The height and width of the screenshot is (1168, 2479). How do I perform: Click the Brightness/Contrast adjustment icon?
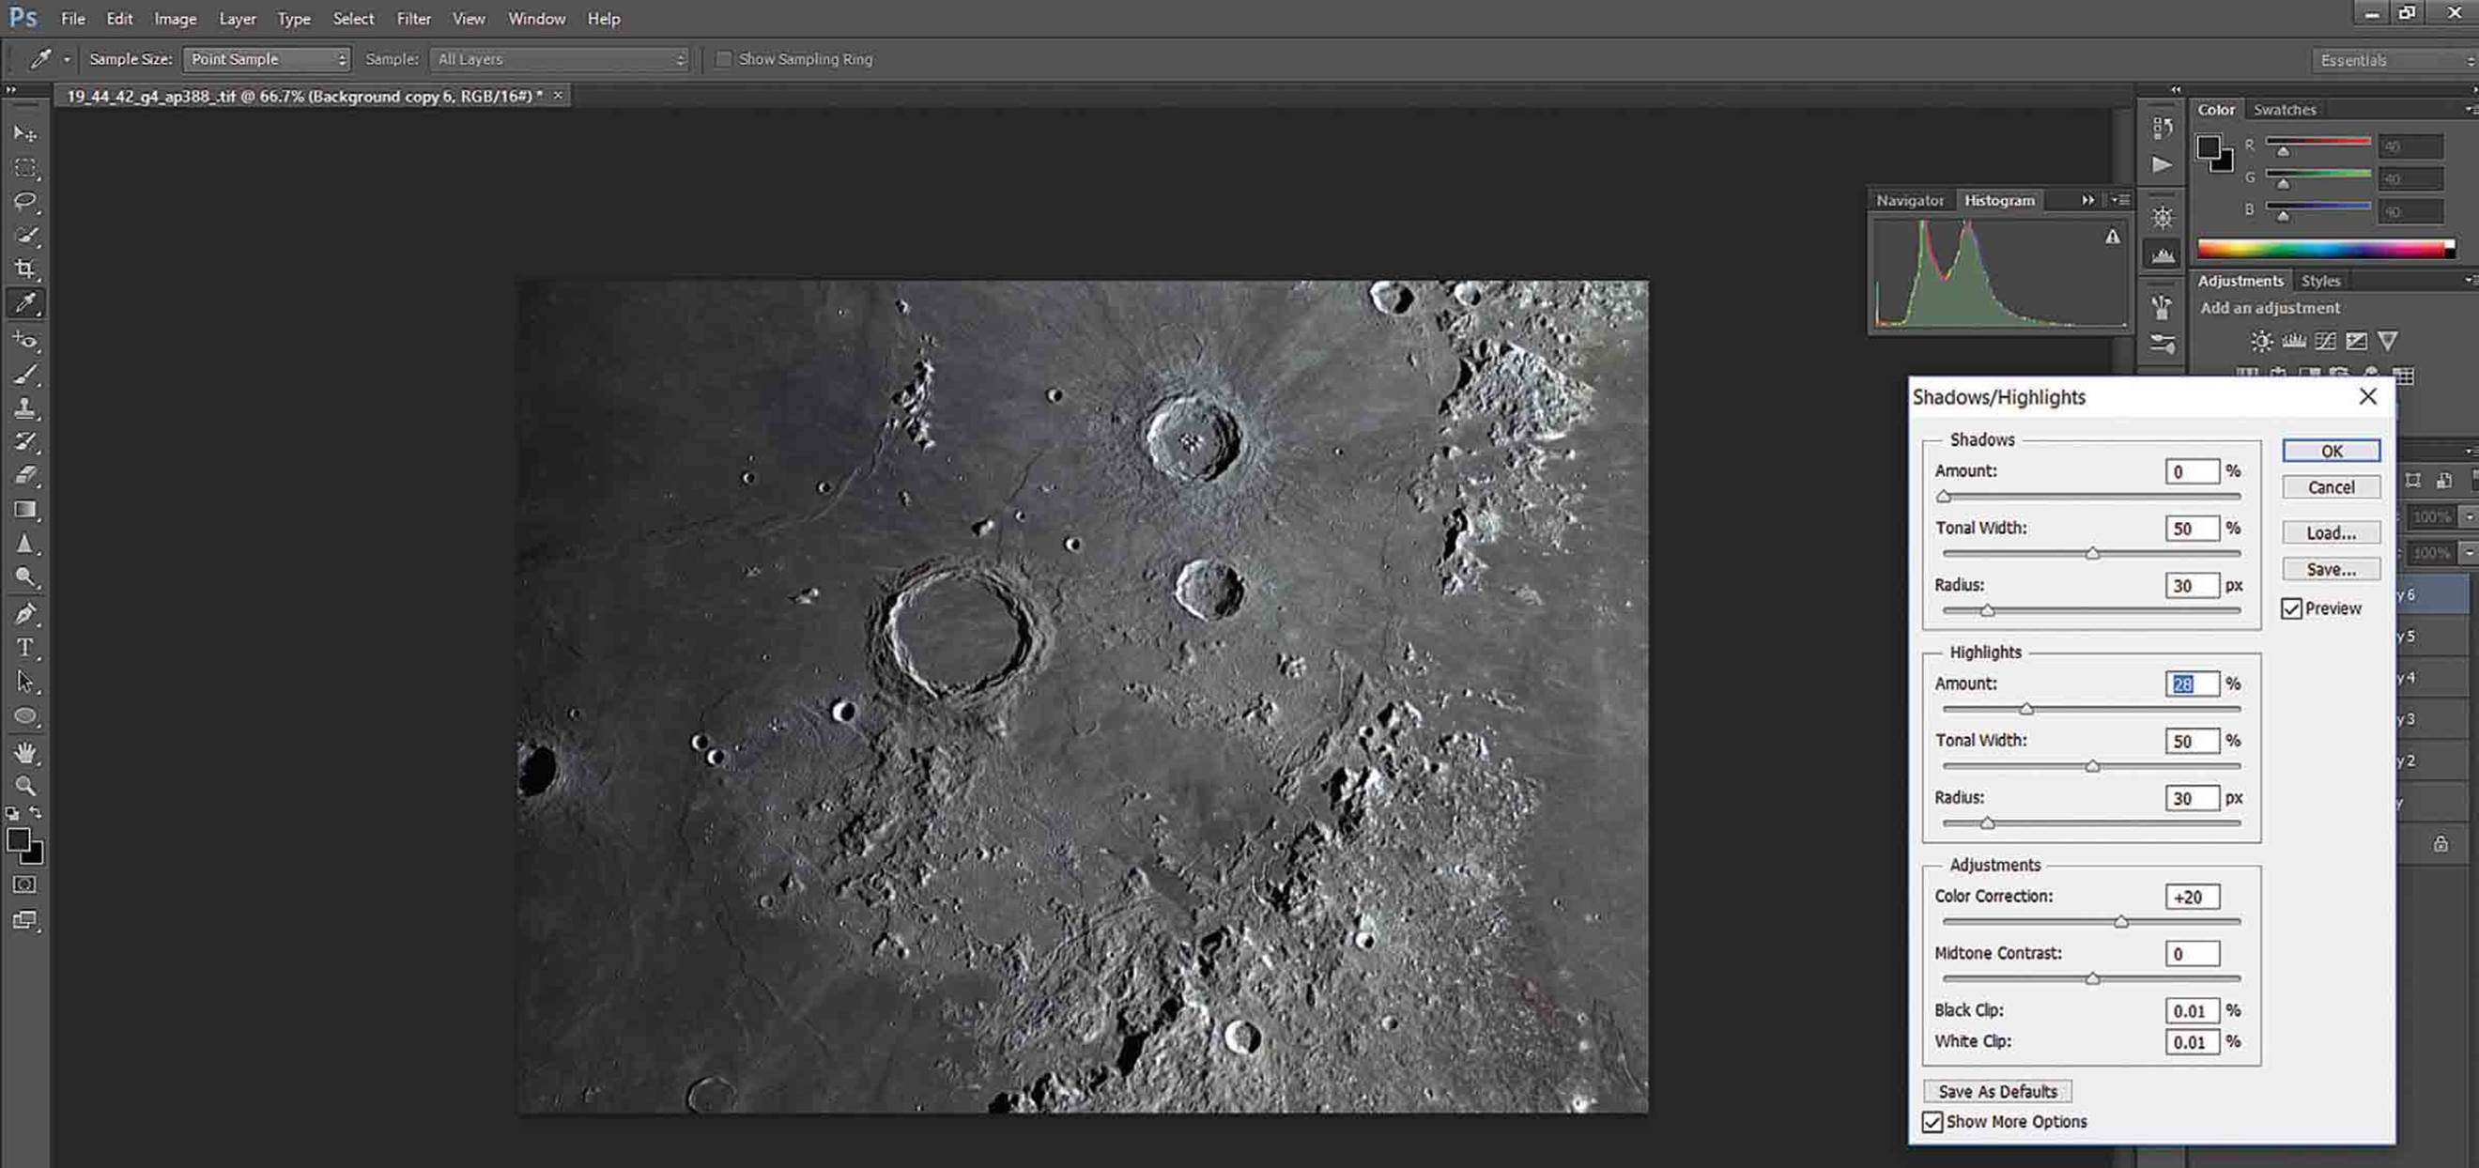(x=2260, y=341)
